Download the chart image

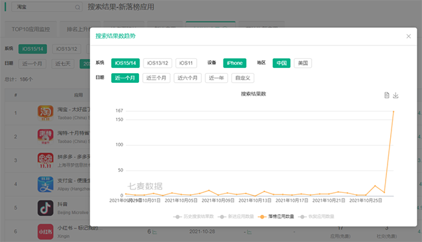[395, 95]
